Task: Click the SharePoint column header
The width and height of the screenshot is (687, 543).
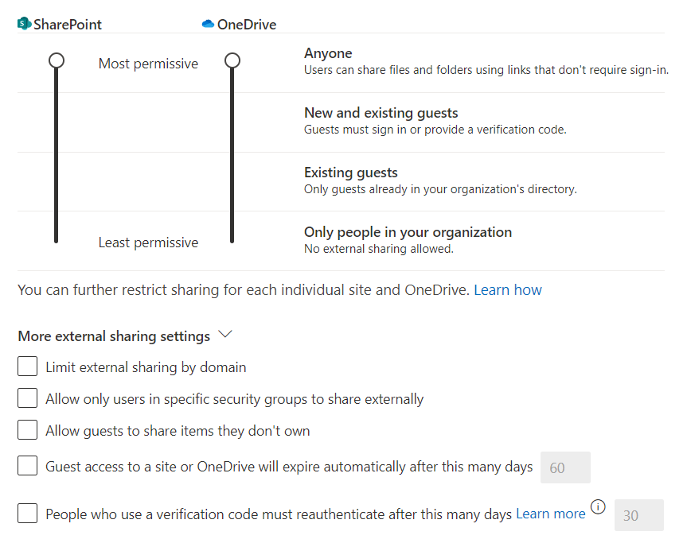Action: pos(67,24)
